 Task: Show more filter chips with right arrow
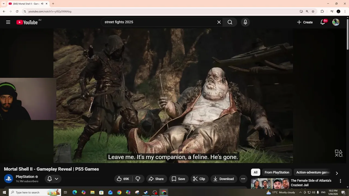pyautogui.click(x=337, y=173)
